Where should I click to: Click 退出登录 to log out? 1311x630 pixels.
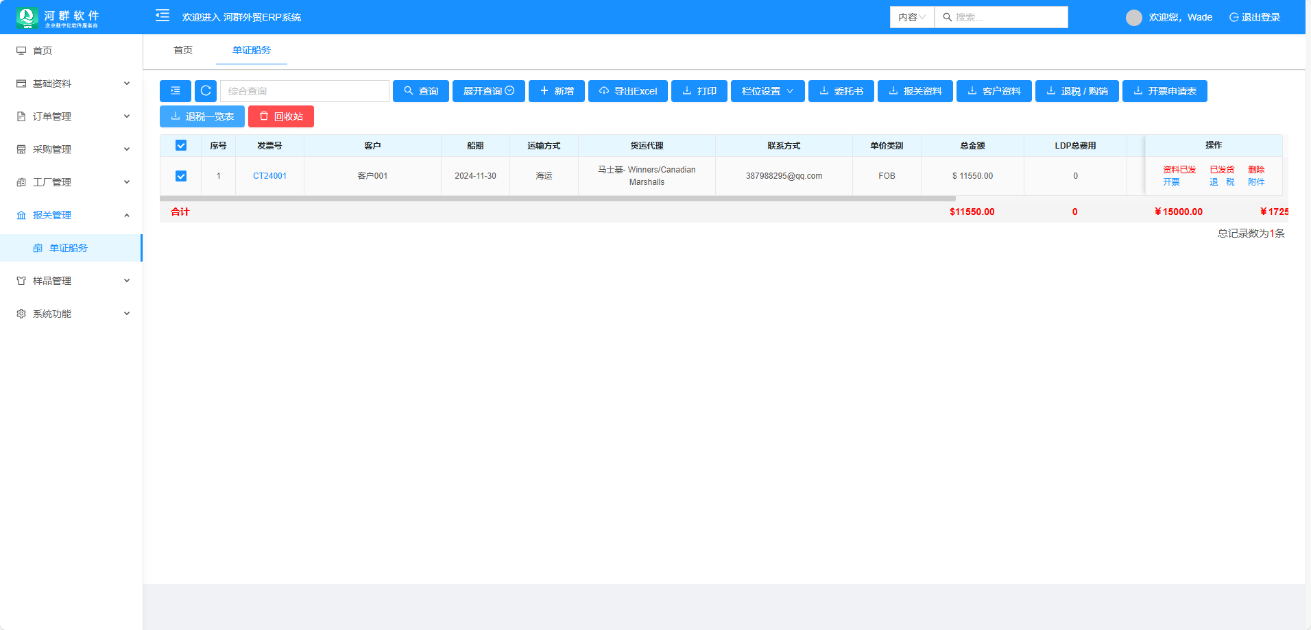(x=1255, y=17)
